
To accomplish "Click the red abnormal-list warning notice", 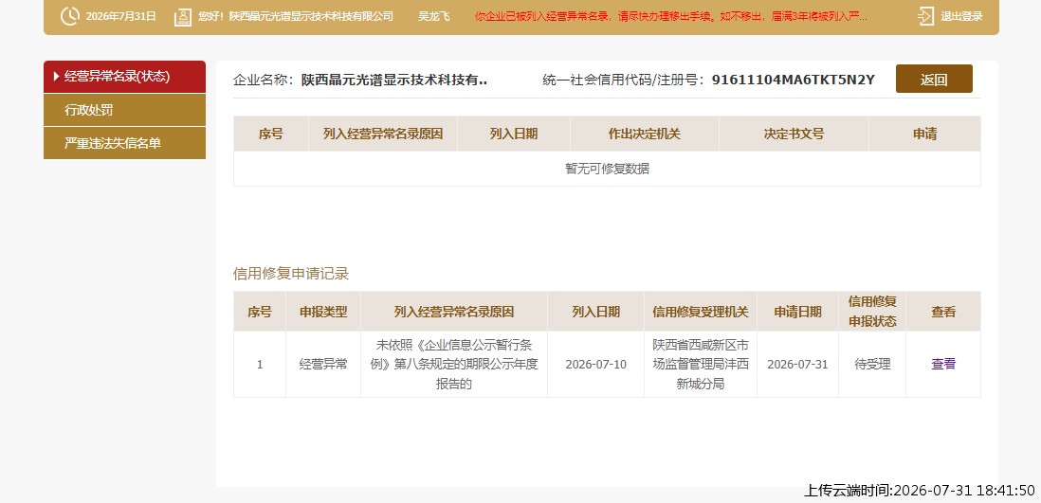I will tap(670, 16).
